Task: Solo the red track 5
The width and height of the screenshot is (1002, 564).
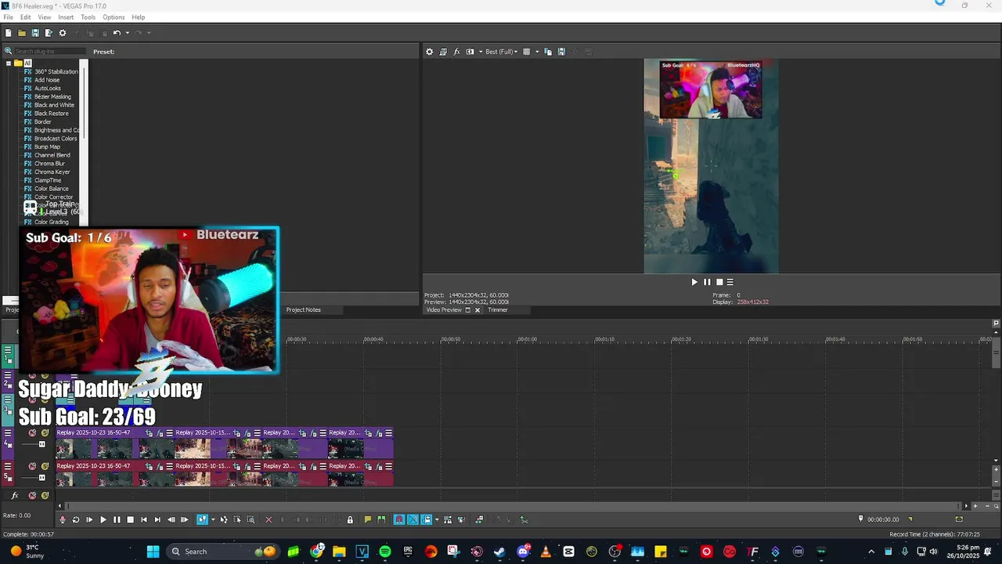Action: [x=45, y=466]
